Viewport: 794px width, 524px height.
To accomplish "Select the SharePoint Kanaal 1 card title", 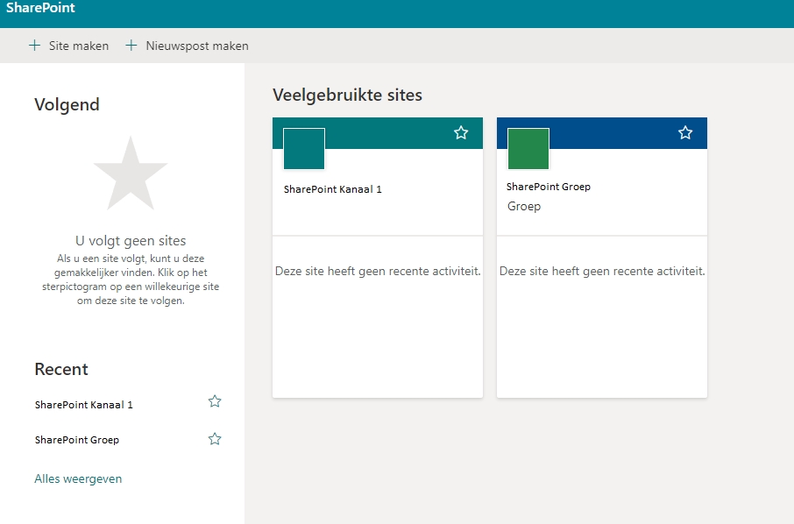I will (333, 189).
